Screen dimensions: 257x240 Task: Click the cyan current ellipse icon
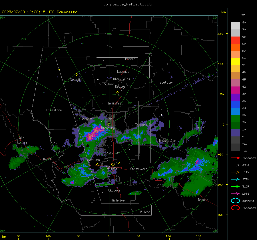235,201
